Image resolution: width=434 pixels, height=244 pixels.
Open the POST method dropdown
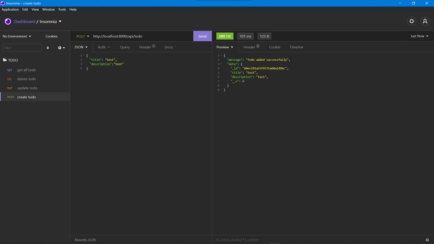pos(82,36)
